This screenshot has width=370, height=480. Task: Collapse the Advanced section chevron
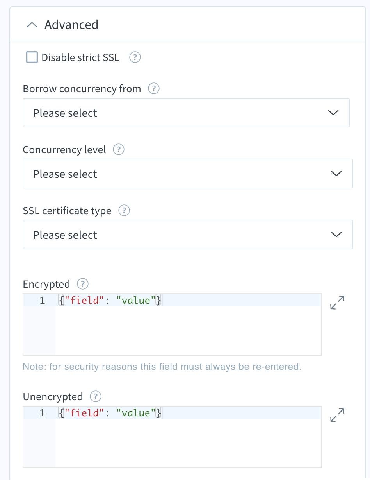pyautogui.click(x=32, y=25)
